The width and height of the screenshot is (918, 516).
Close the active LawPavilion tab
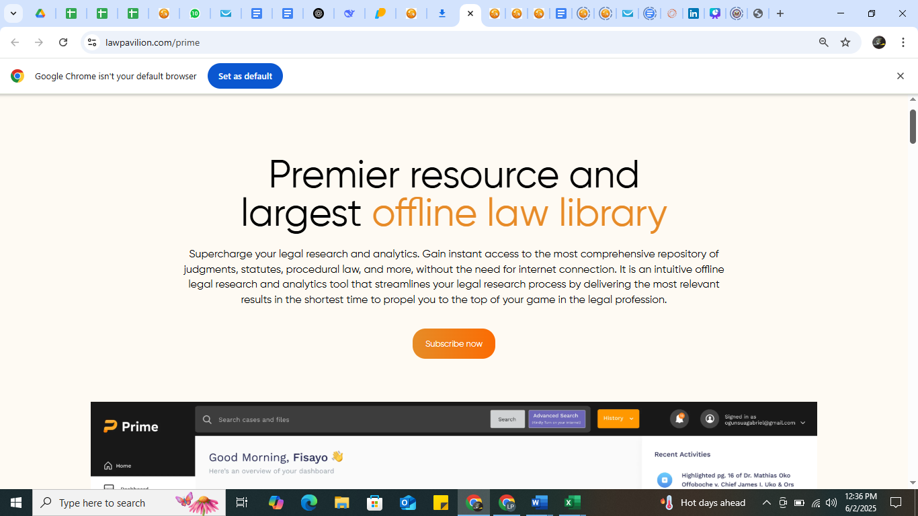click(x=470, y=13)
